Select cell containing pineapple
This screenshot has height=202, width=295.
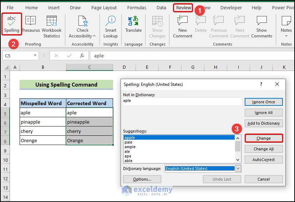90,122
